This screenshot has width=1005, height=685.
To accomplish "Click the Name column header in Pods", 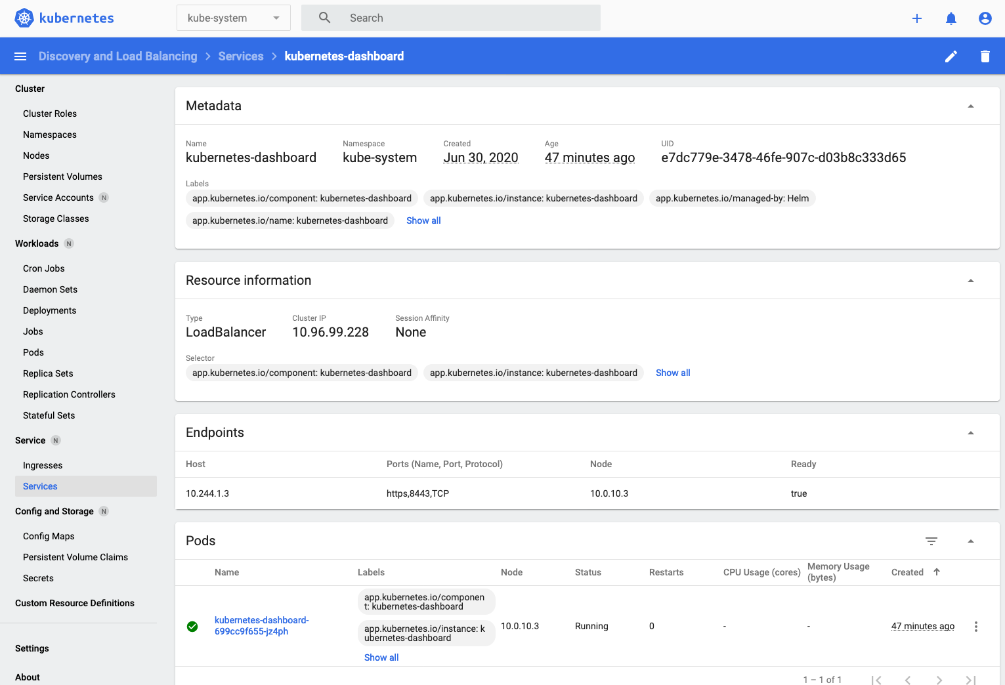I will click(226, 572).
